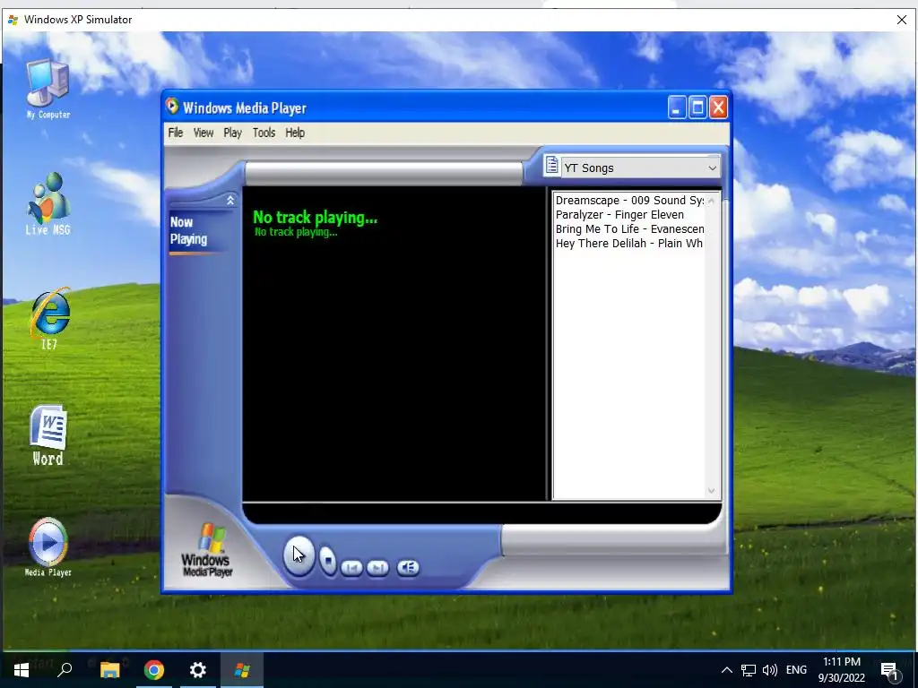Click the playlist icon beside YT Songs
The width and height of the screenshot is (918, 688).
[551, 166]
